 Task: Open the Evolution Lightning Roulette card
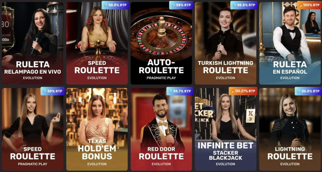(290, 129)
